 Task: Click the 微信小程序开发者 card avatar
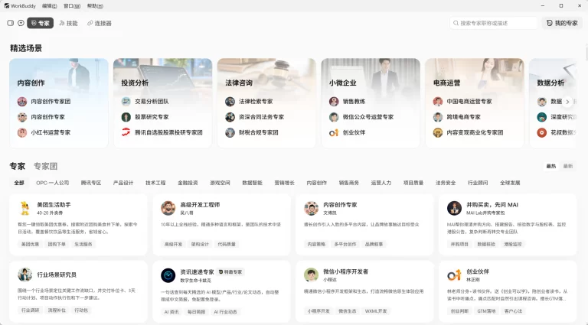coord(312,275)
